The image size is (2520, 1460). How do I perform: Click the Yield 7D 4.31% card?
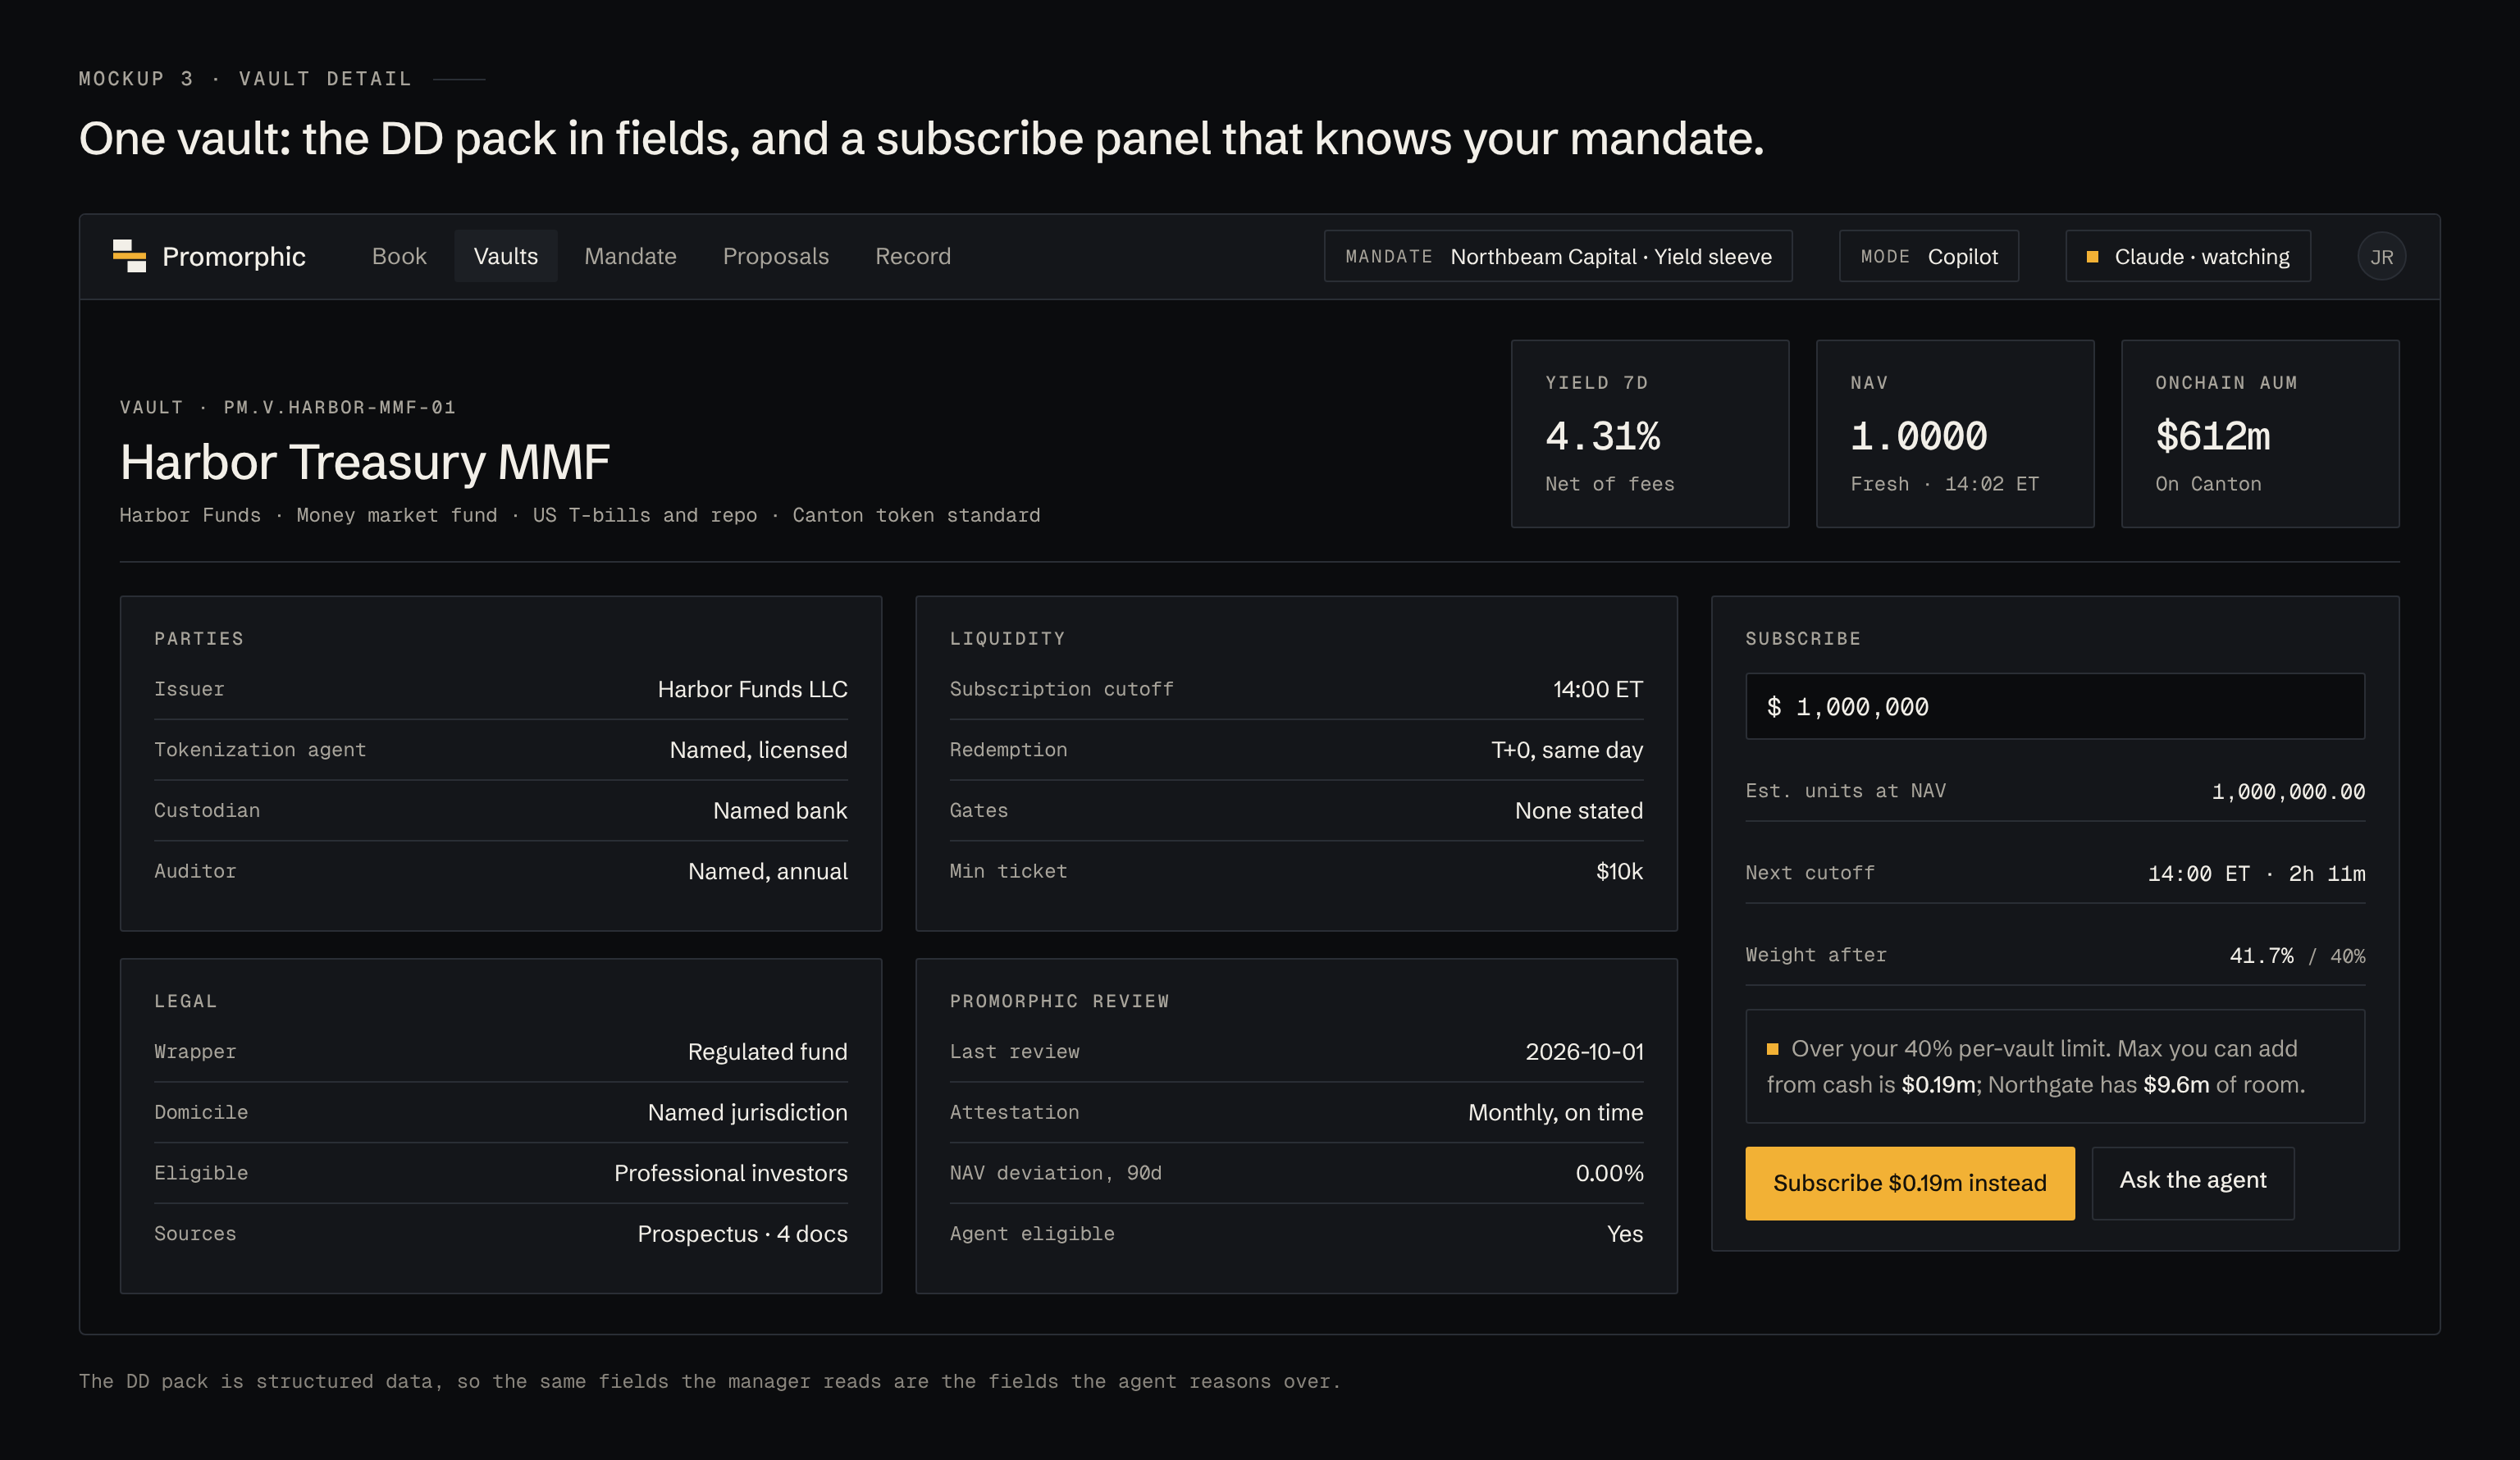pyautogui.click(x=1649, y=433)
